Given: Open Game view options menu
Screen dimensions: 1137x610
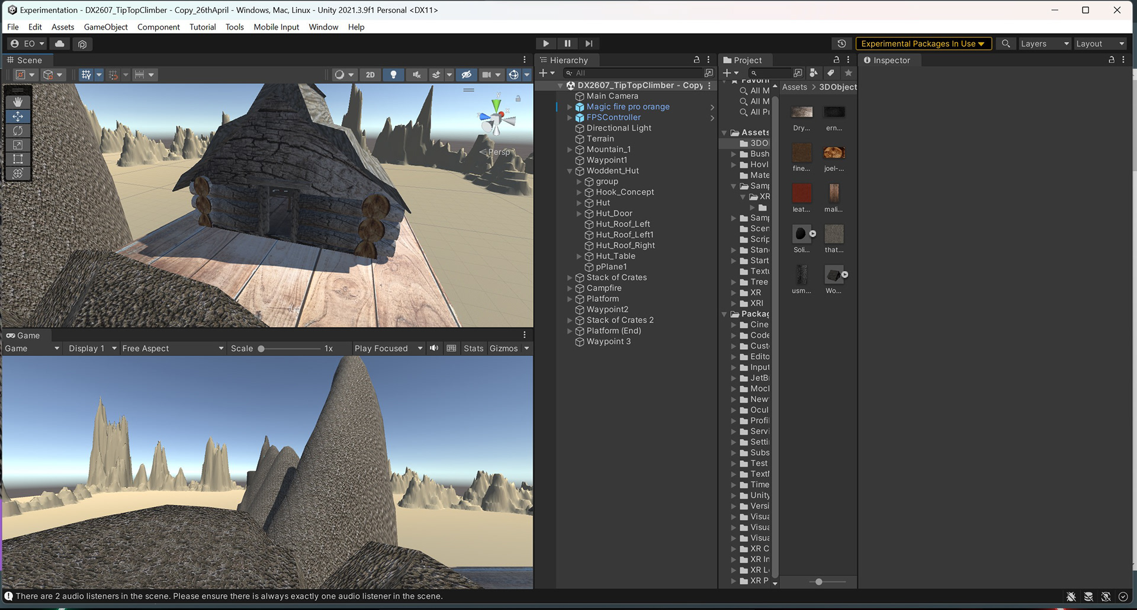Looking at the screenshot, I should coord(525,335).
